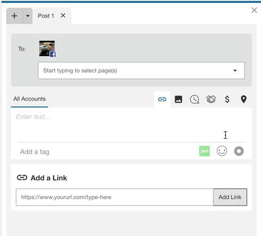
Task: Open the select pages dropdown arrow
Action: (235, 71)
